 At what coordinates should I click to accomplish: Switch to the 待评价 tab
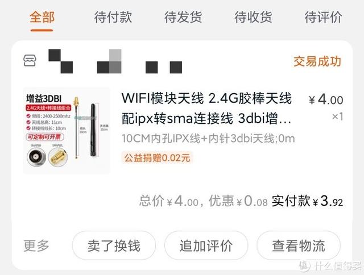pos(323,17)
